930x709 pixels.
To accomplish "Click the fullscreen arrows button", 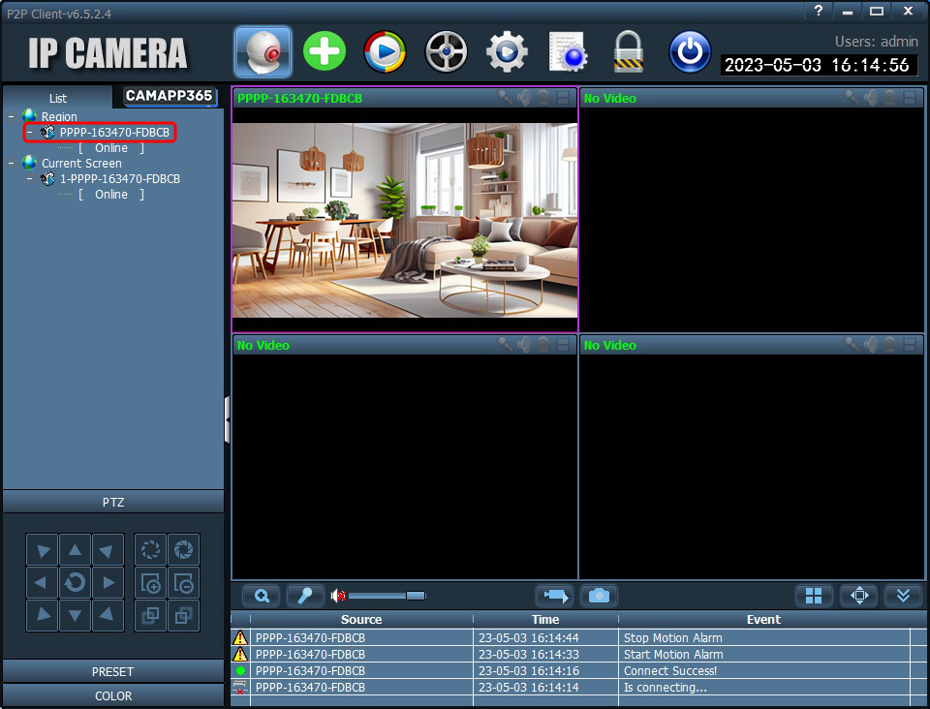I will [859, 596].
